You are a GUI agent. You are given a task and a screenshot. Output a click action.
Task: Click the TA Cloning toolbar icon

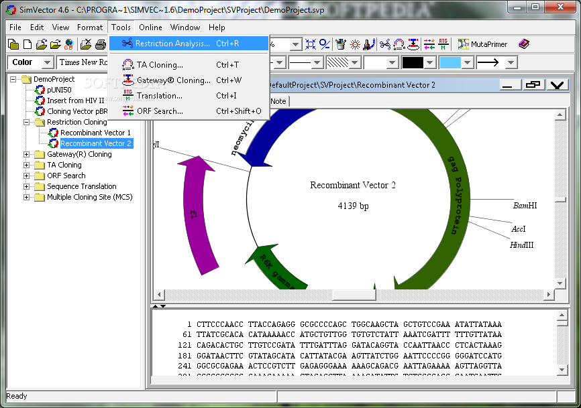[399, 44]
